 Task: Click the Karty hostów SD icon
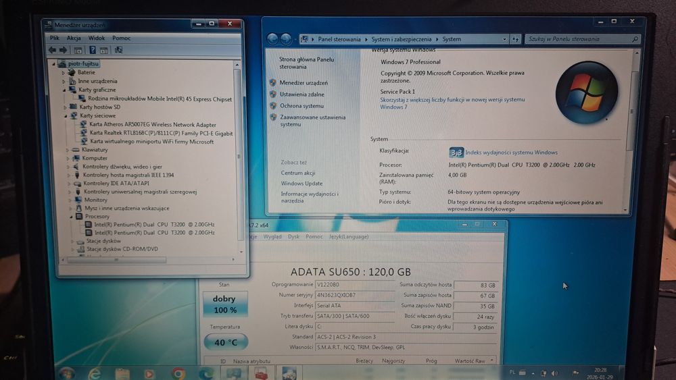coord(73,107)
